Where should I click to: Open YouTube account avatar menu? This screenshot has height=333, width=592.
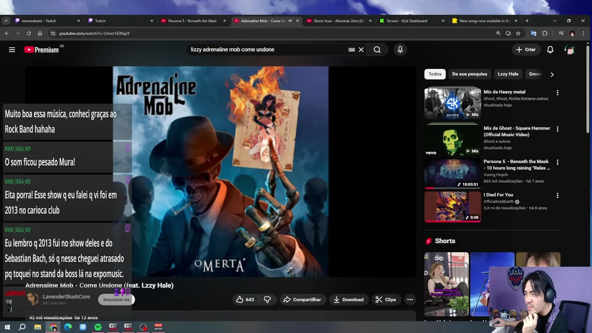click(569, 49)
